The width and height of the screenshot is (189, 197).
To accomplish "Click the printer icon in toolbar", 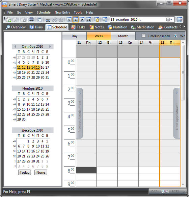I will click(x=31, y=20).
